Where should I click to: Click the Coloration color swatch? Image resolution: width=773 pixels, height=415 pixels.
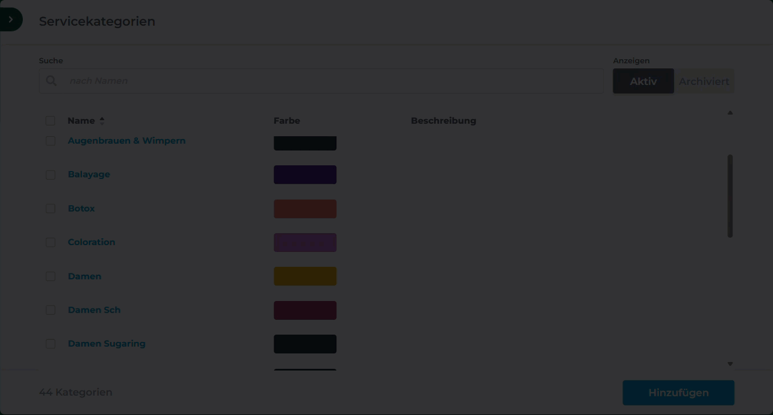click(305, 242)
